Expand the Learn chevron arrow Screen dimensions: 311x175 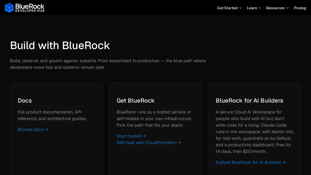259,8
